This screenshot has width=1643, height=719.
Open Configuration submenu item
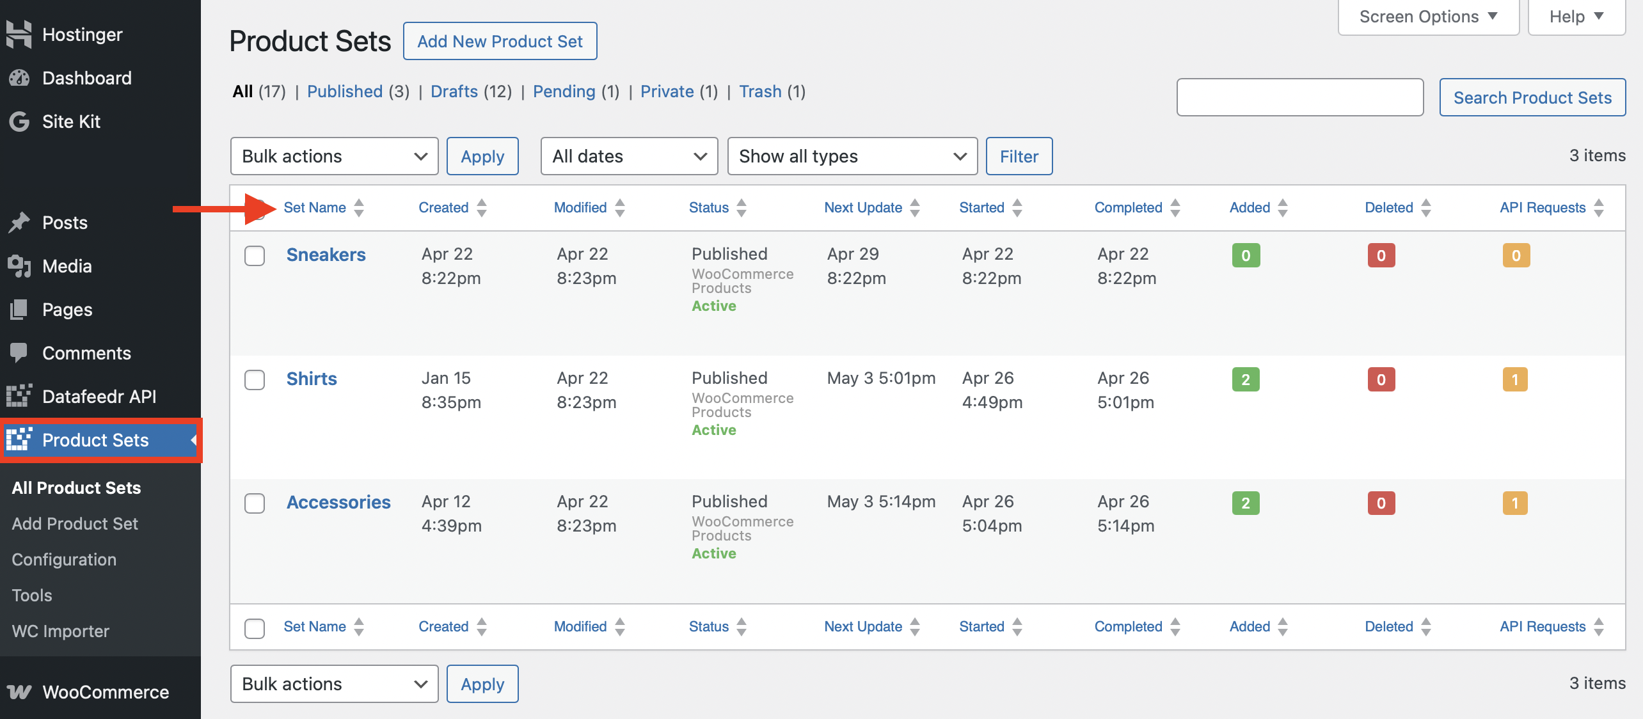coord(64,559)
